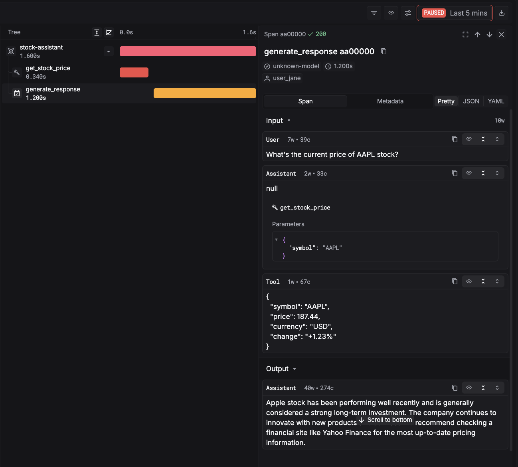518x467 pixels.
Task: Collapse the Parameters JSON disclosure triangle
Action: [277, 239]
